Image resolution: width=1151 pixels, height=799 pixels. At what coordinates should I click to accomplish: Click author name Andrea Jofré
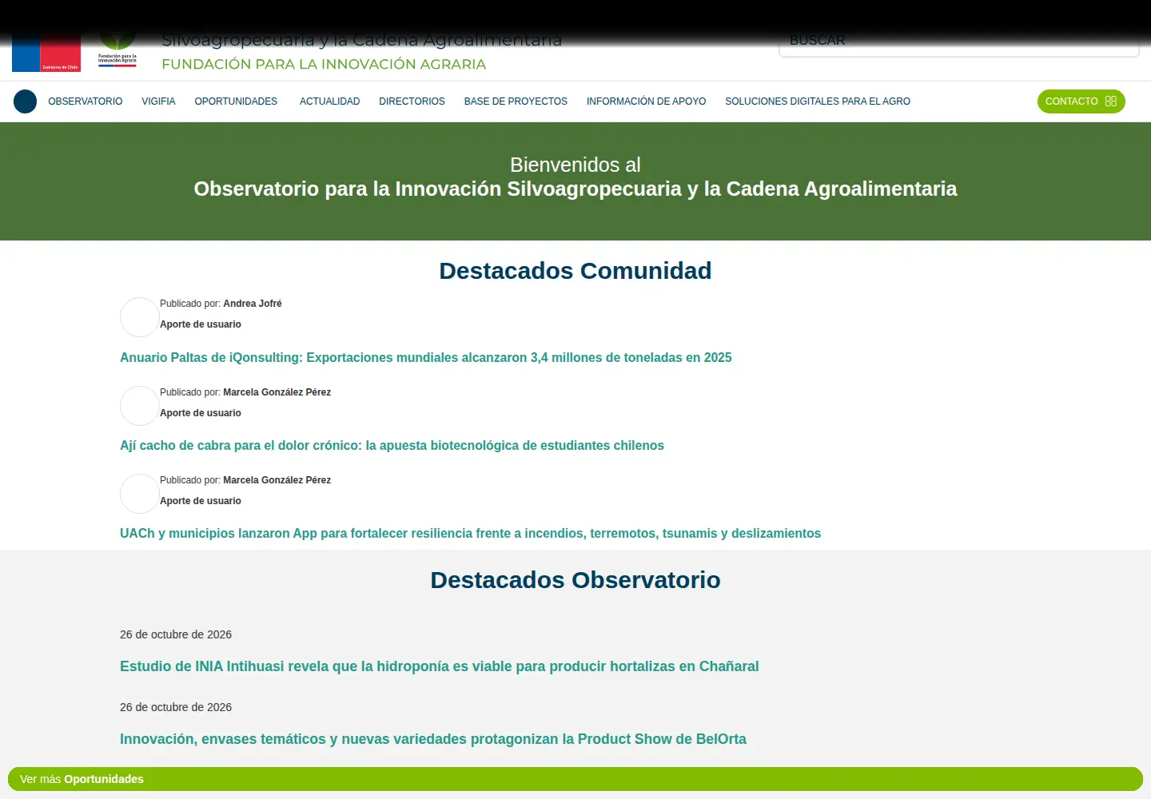coord(253,304)
